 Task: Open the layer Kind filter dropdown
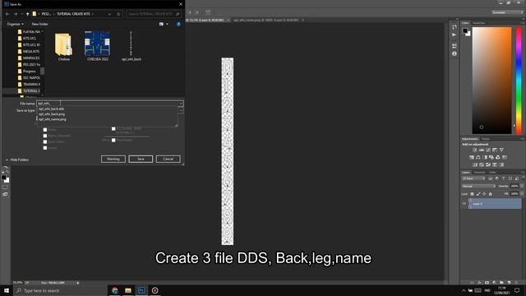[x=473, y=178]
